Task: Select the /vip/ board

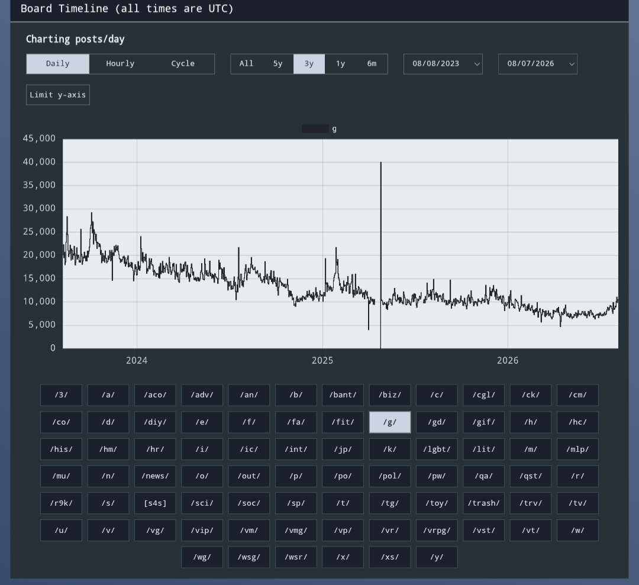Action: (202, 531)
